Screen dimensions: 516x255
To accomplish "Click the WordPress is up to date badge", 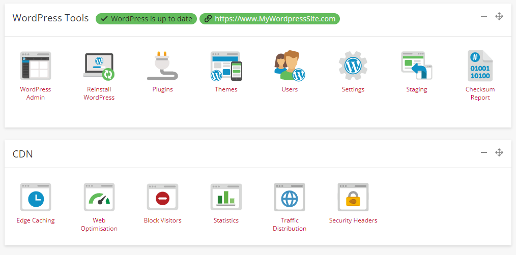I will [146, 19].
